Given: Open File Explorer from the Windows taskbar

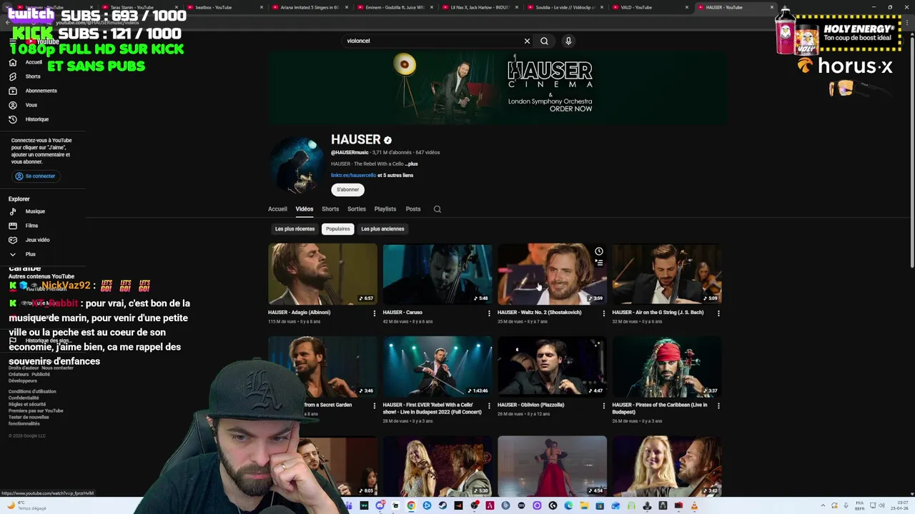Looking at the screenshot, I should click(584, 506).
